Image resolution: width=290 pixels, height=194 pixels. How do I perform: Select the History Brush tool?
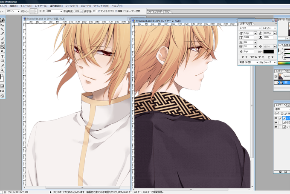(2, 43)
